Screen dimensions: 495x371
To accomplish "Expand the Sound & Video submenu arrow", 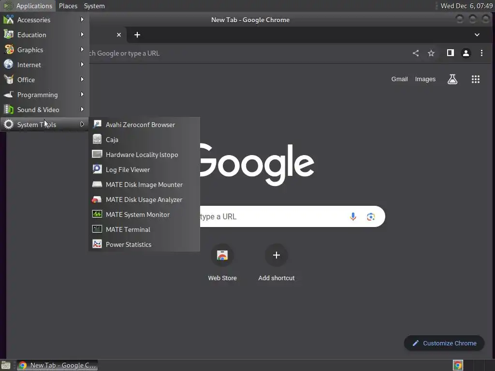I will pos(82,110).
